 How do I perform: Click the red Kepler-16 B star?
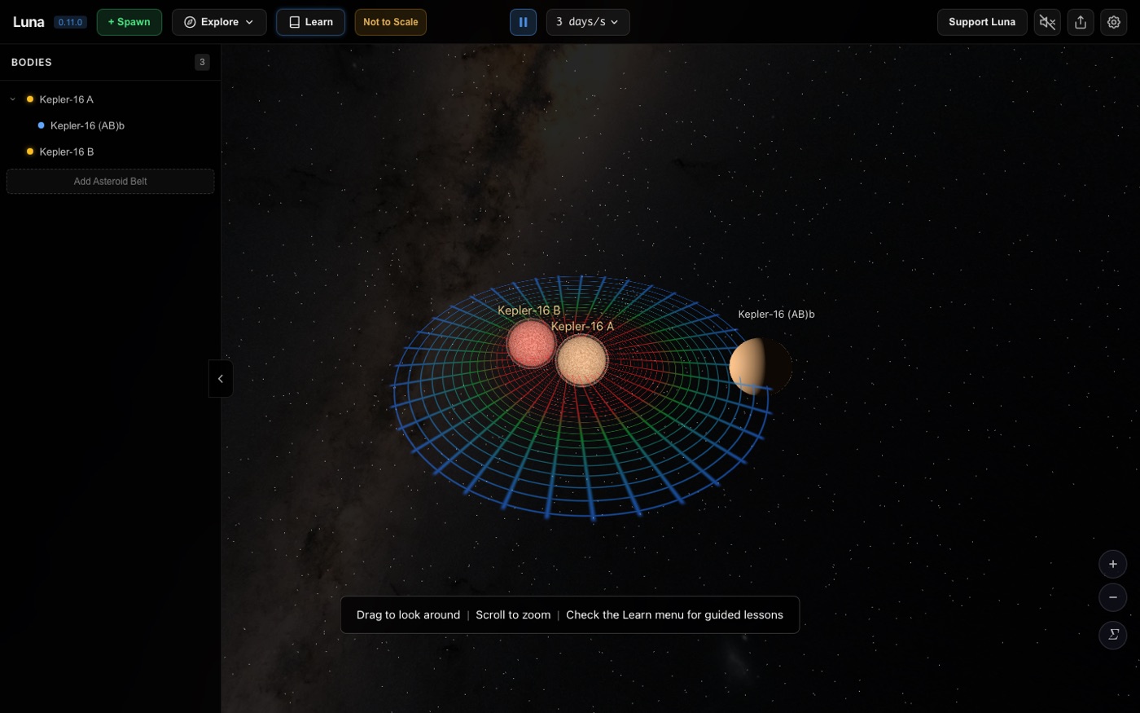coord(531,343)
